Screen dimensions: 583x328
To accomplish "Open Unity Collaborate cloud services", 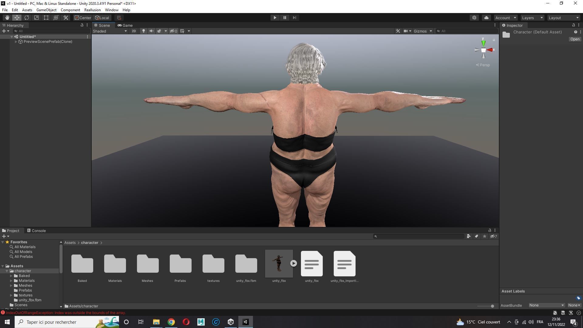I will (x=486, y=17).
